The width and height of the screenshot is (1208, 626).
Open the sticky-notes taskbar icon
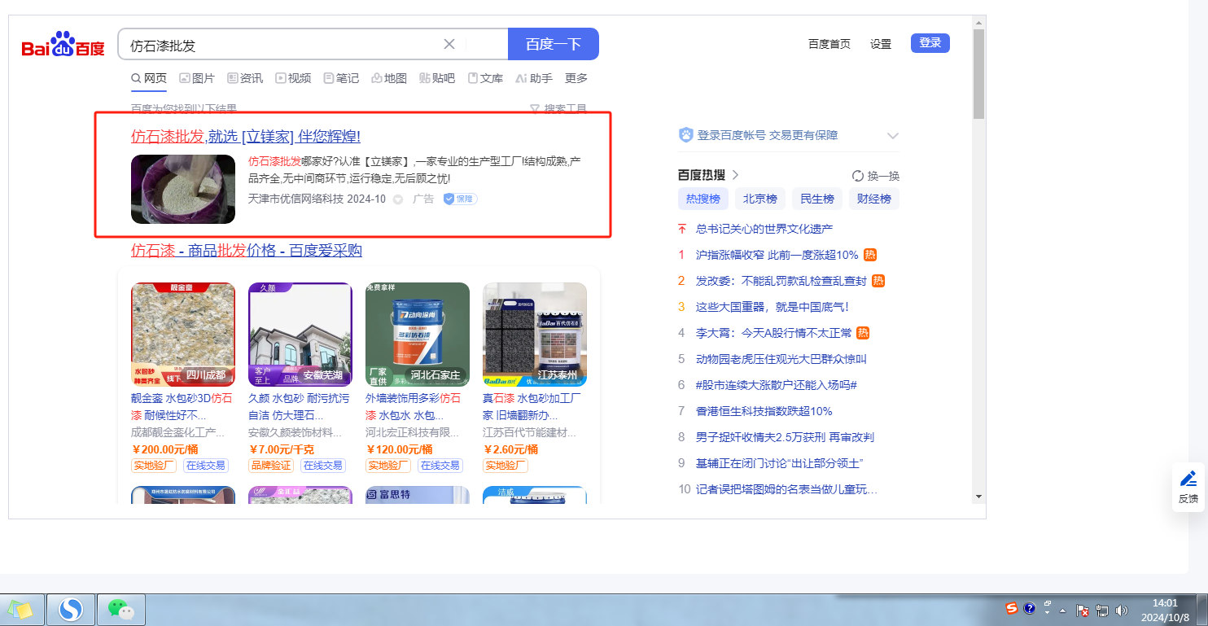(21, 609)
